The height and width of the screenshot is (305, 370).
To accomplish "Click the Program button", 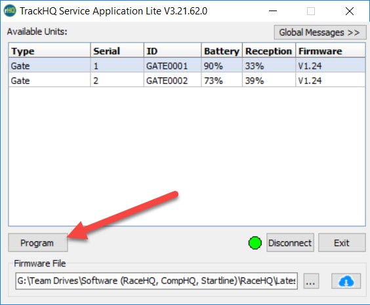I will coord(38,243).
